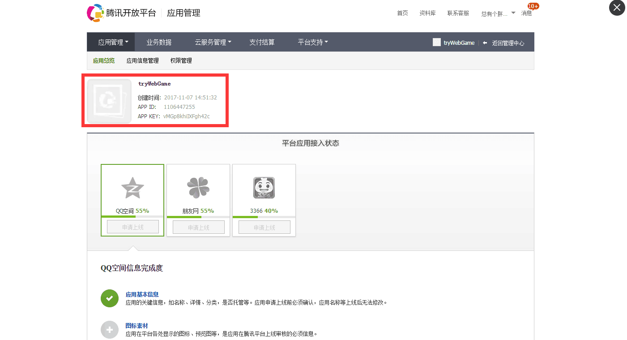
Task: Select the 3366 robot platform icon
Action: click(x=264, y=188)
